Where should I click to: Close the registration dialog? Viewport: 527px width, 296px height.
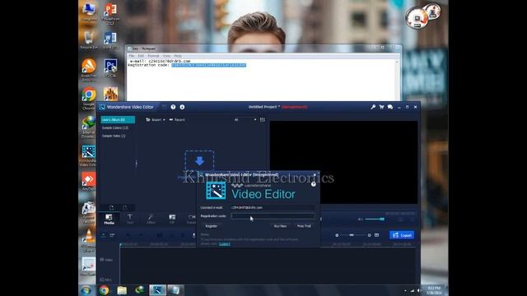pos(315,175)
